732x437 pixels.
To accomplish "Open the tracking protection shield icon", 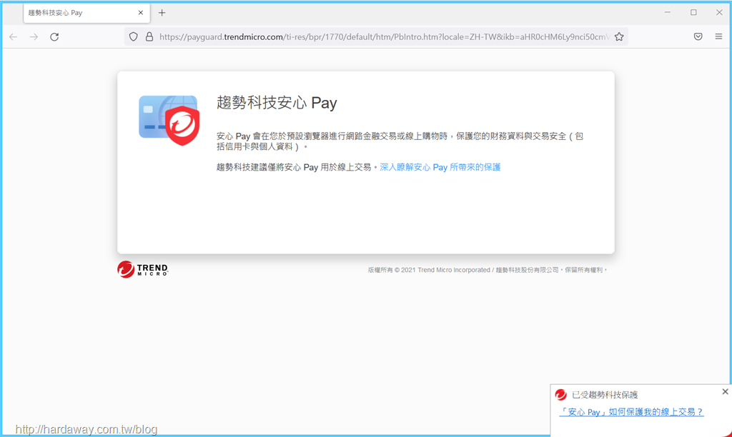I will coord(134,37).
